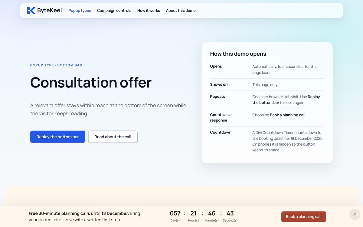
Task: Click the Countdown row label
Action: (221, 132)
